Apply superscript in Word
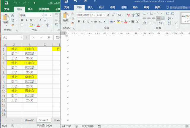Image resolution: width=190 pixels, height=128 pixels. point(105,22)
